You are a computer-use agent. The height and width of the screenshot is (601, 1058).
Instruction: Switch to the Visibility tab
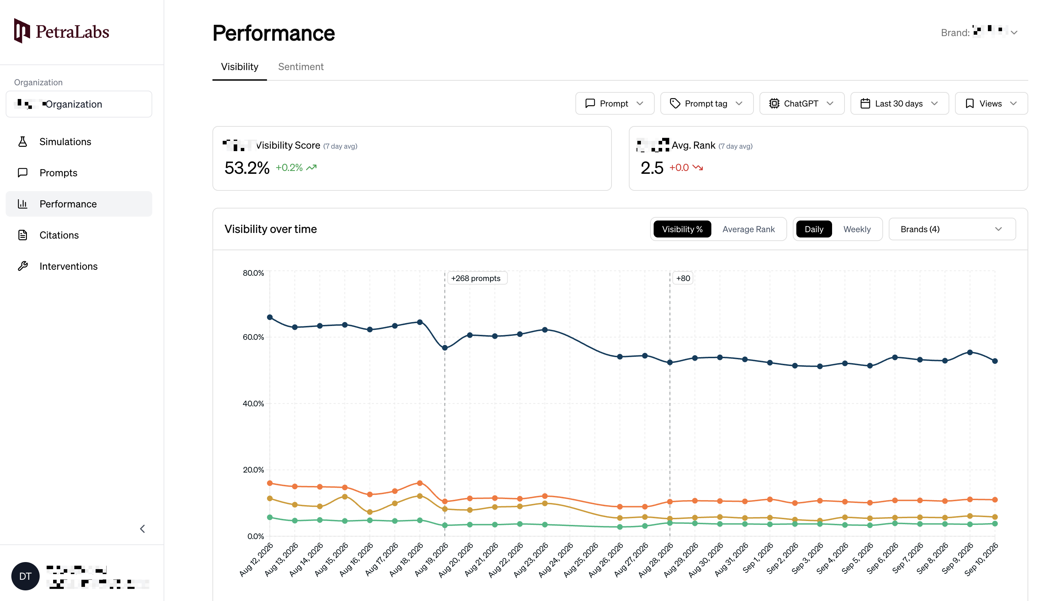[x=239, y=67]
